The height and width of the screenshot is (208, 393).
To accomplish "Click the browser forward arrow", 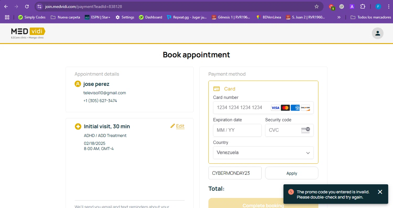I will click(x=16, y=7).
